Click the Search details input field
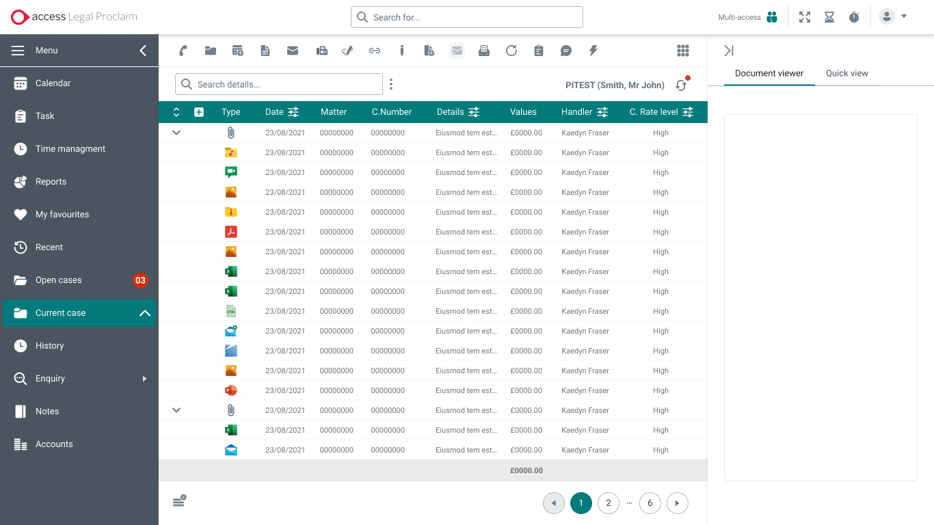 click(x=278, y=83)
